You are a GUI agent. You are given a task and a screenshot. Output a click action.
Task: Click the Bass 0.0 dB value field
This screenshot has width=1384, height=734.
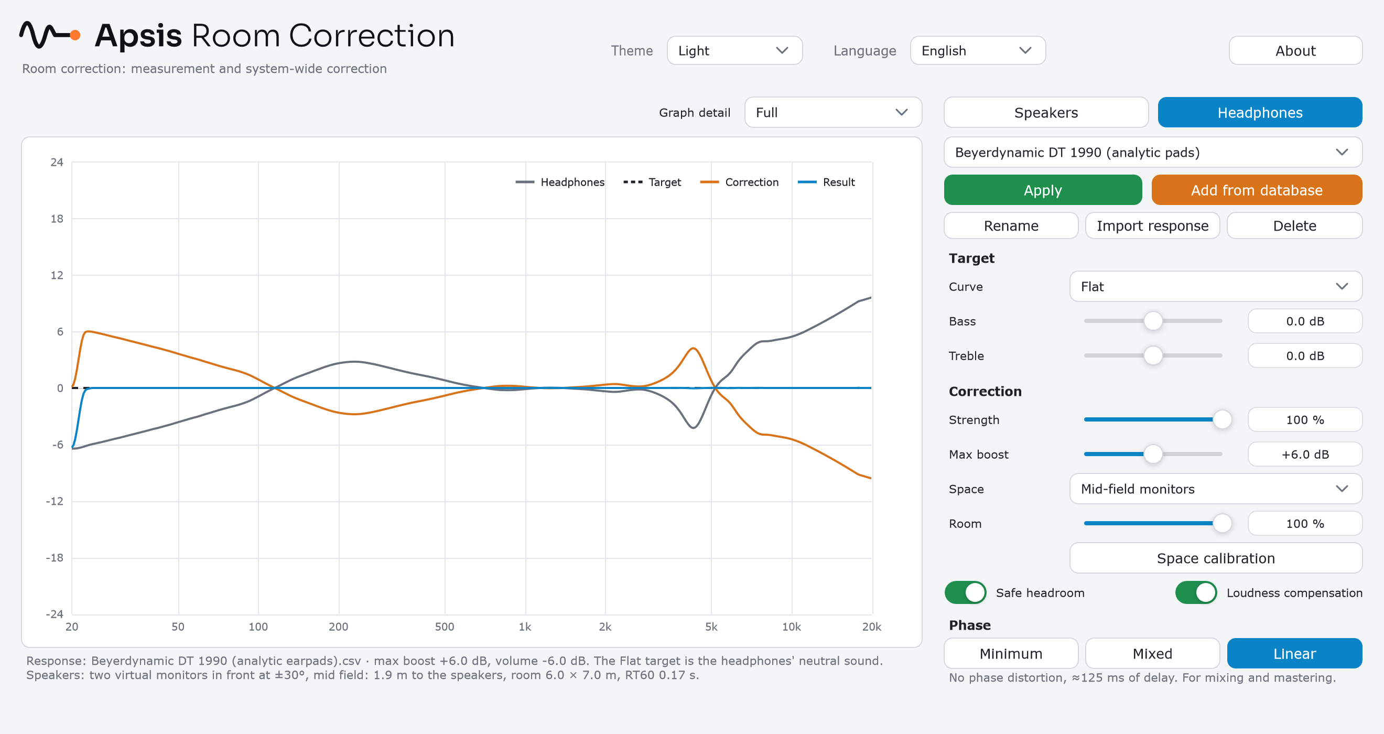pyautogui.click(x=1305, y=321)
